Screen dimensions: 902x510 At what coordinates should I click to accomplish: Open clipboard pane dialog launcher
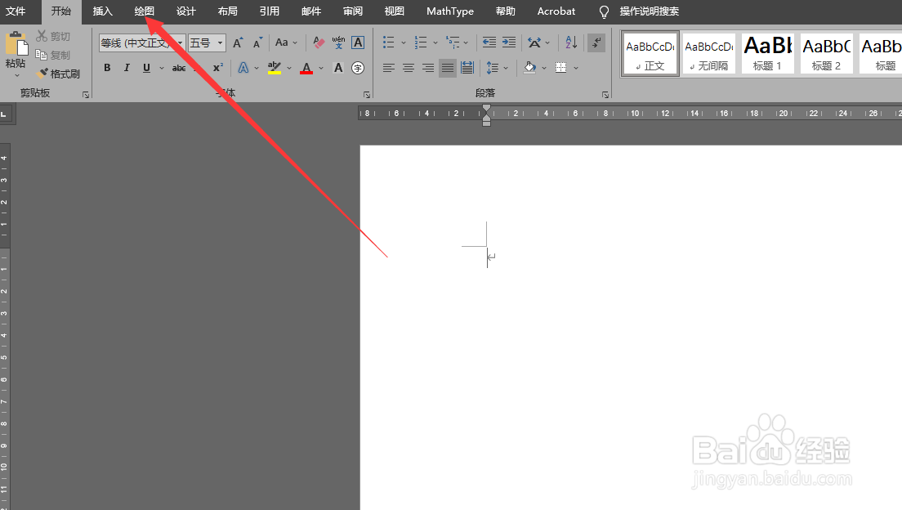pyautogui.click(x=86, y=95)
